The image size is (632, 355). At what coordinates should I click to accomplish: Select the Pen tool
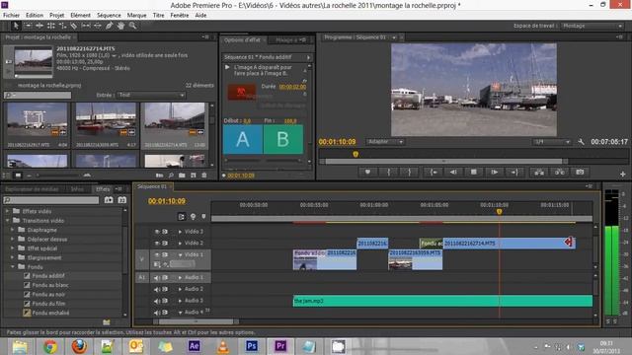(110, 26)
